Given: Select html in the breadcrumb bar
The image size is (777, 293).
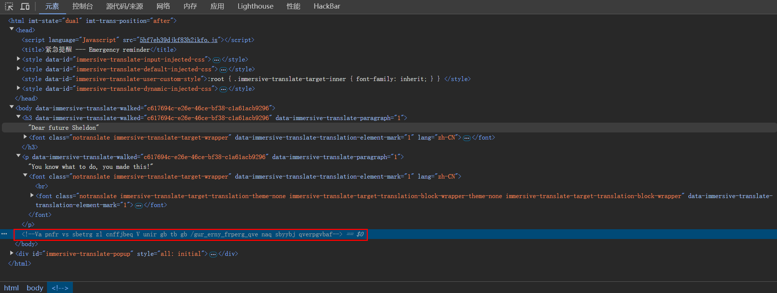Looking at the screenshot, I should pos(11,288).
